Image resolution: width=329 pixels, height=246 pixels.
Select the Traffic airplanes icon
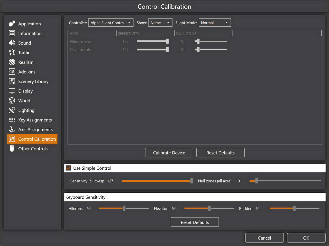12,53
